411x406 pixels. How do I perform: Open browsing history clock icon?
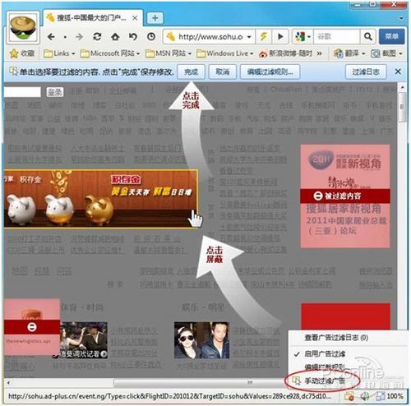151,36
